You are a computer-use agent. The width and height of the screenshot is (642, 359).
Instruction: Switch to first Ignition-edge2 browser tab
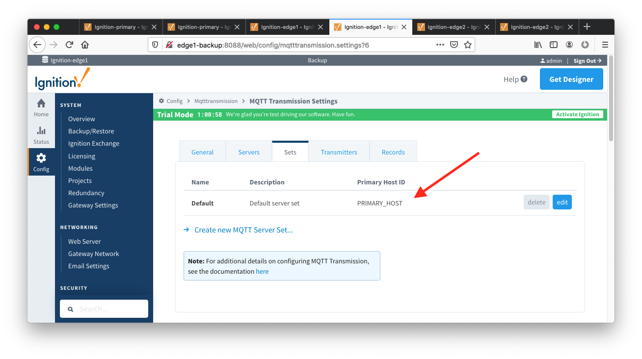click(453, 27)
